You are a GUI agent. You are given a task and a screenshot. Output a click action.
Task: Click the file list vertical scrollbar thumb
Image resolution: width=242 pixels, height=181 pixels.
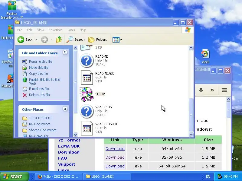pyautogui.click(x=191, y=115)
